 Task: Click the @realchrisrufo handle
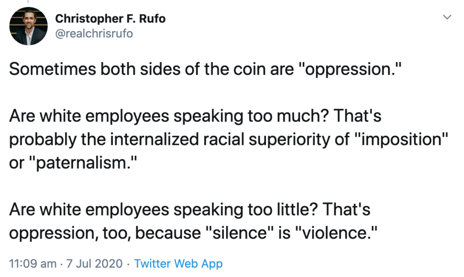pos(94,33)
